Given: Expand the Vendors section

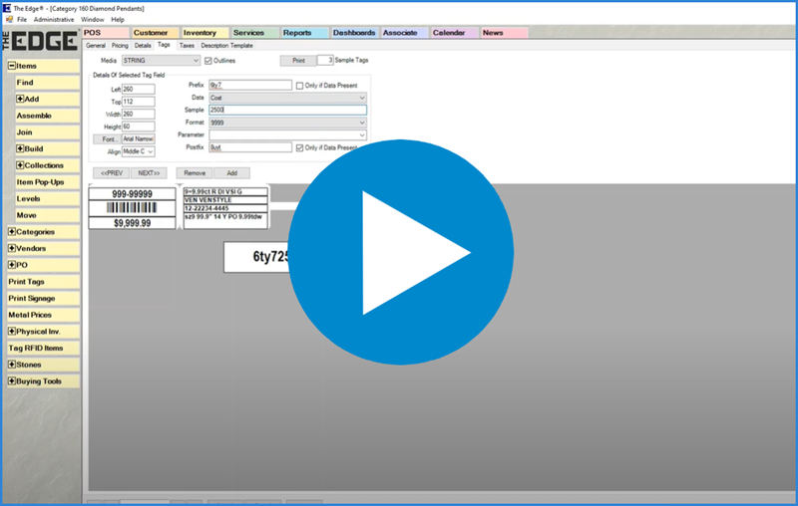Looking at the screenshot, I should coord(12,248).
